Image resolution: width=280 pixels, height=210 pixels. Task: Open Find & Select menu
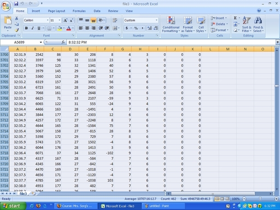point(258,25)
